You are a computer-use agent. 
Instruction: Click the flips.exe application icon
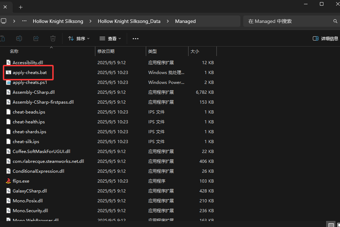[x=8, y=181]
